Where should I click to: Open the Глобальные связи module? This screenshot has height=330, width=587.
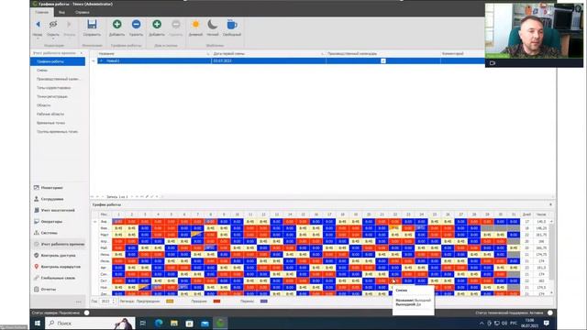point(59,278)
